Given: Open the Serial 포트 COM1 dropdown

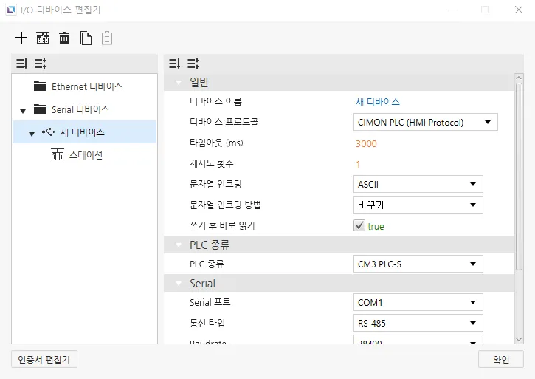Looking at the screenshot, I should click(418, 302).
